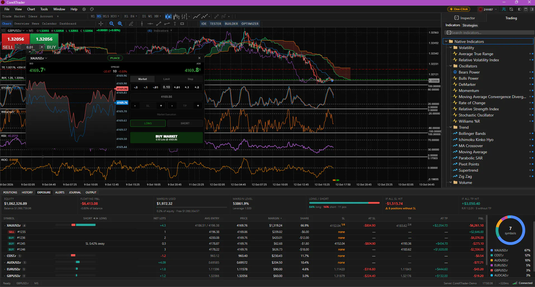
Task: Open the account 211157 dropdown
Action: [x=488, y=9]
